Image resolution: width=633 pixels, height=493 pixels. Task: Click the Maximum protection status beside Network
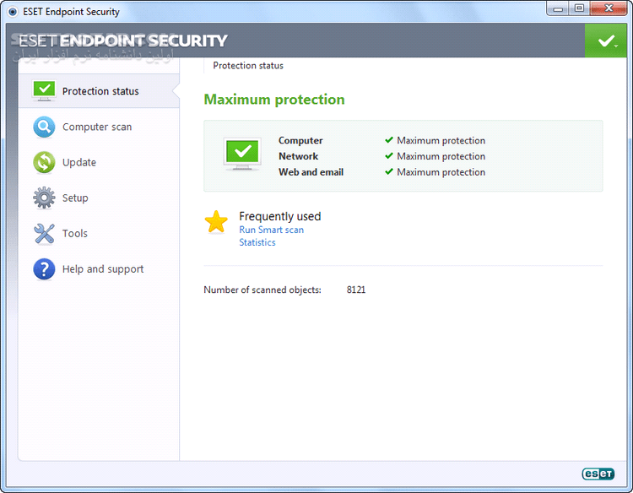pyautogui.click(x=441, y=156)
